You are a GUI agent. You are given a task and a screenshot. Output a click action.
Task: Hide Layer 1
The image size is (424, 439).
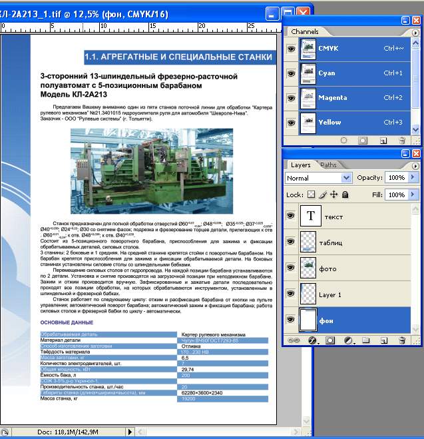(x=291, y=293)
